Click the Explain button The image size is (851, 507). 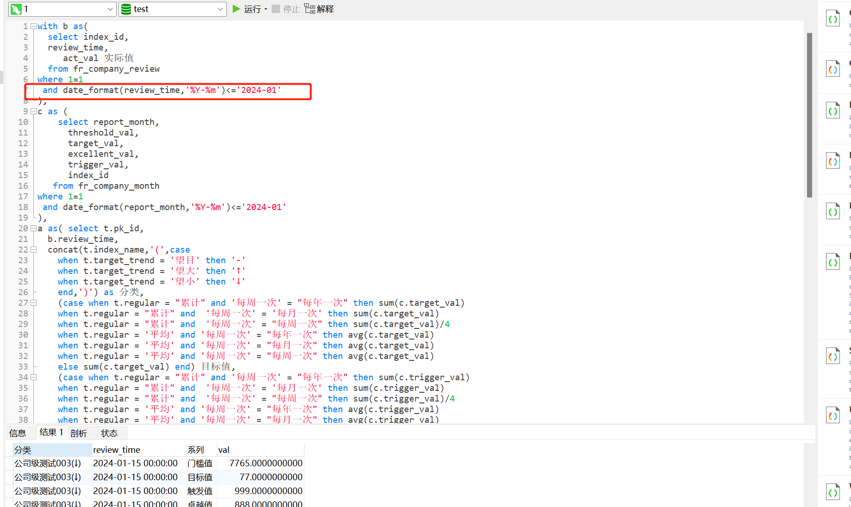[319, 9]
